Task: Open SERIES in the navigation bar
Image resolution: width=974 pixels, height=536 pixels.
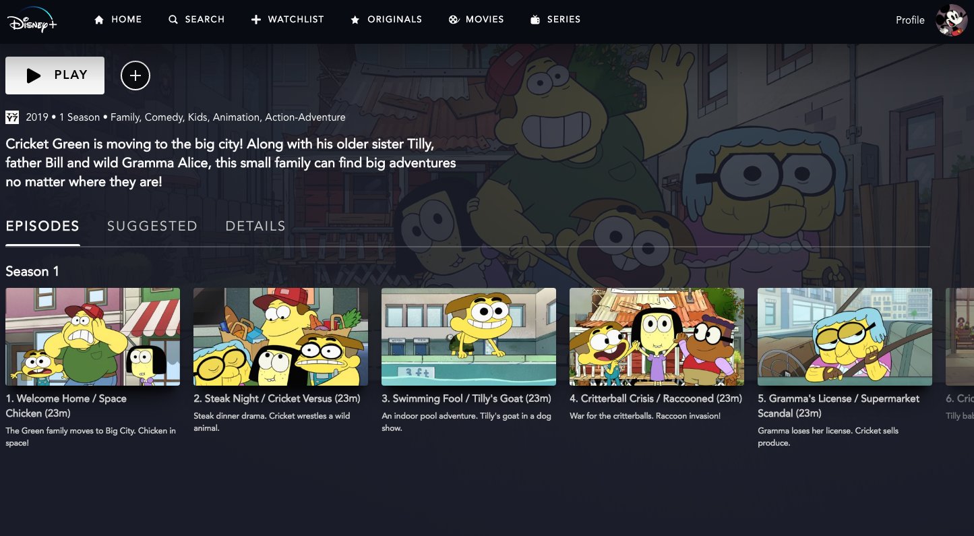Action: 564,20
